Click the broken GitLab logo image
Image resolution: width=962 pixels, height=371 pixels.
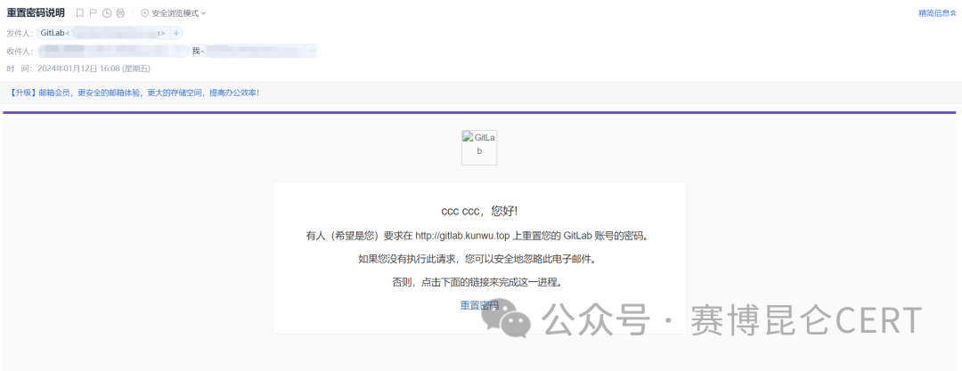479,147
